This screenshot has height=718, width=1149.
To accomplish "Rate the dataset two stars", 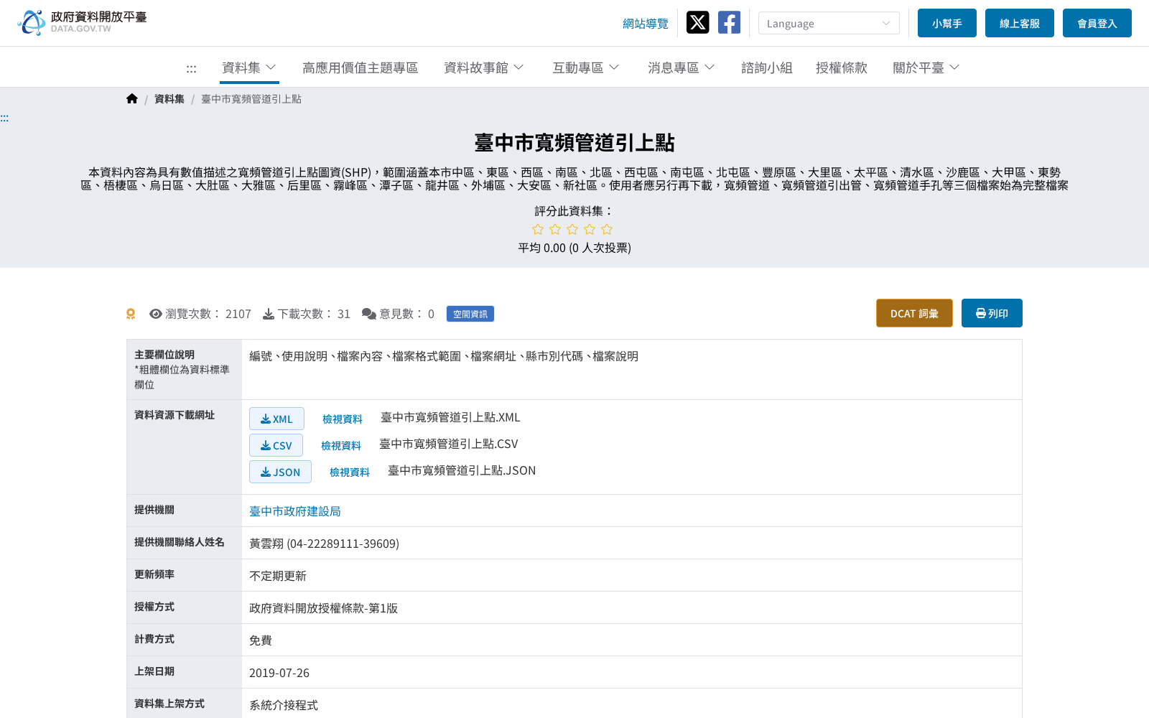I will (x=555, y=229).
